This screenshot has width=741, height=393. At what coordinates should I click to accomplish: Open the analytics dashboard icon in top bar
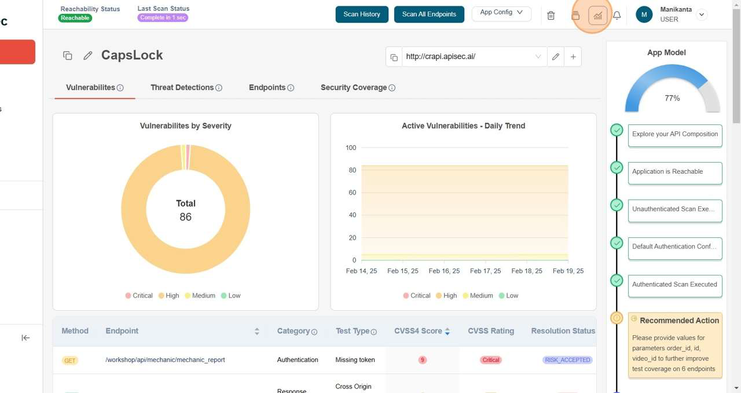click(x=597, y=15)
